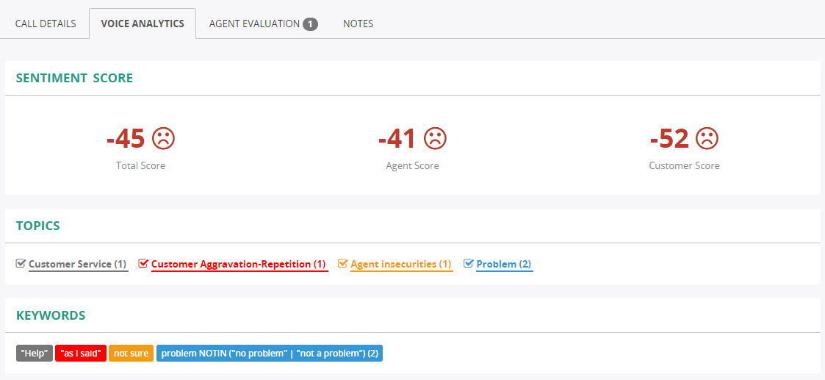Click the blue problem NOTIN keyword tag
This screenshot has height=380, width=825.
click(x=270, y=354)
